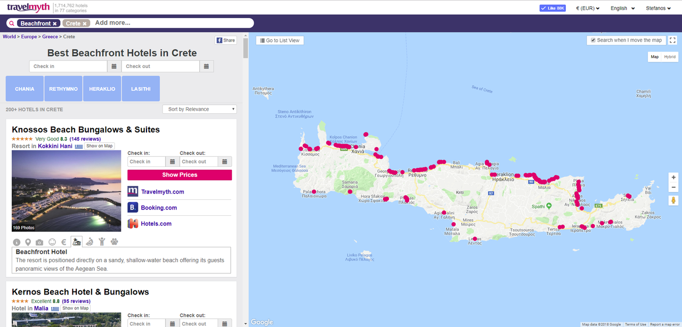
Task: Click the camera photos icon for Knossos Beach
Action: click(39, 242)
